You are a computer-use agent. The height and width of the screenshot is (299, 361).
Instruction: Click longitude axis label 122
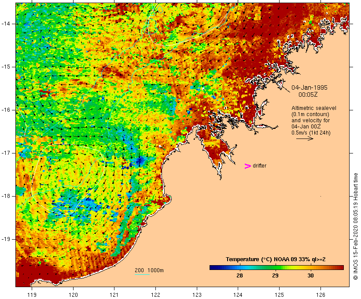coord(156,295)
